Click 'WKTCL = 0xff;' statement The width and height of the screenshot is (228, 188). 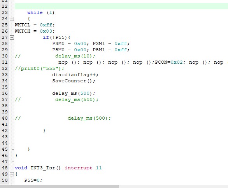coord(35,25)
